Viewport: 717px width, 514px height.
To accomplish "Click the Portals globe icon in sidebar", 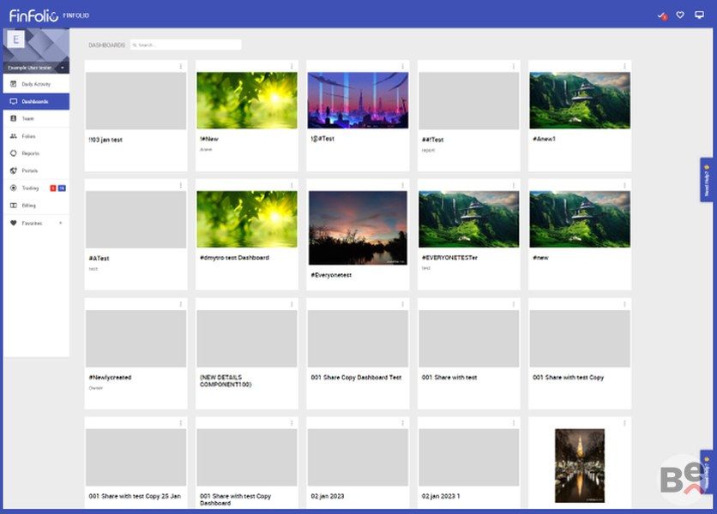I will (x=13, y=170).
